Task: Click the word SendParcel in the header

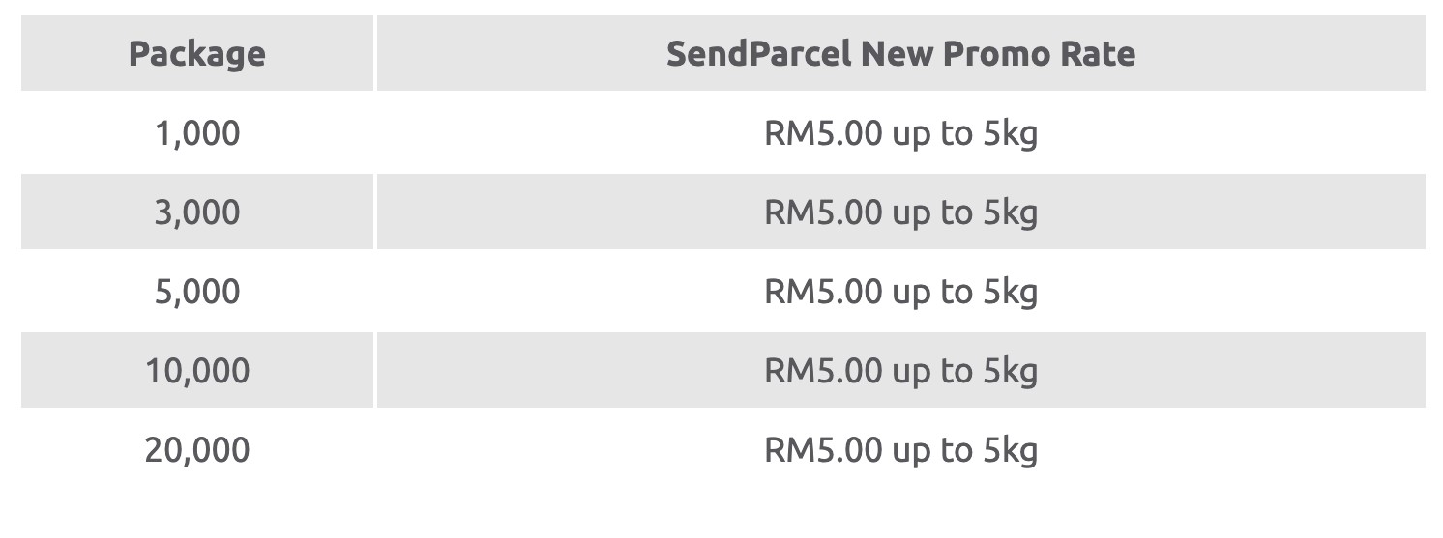Action: coord(759,53)
